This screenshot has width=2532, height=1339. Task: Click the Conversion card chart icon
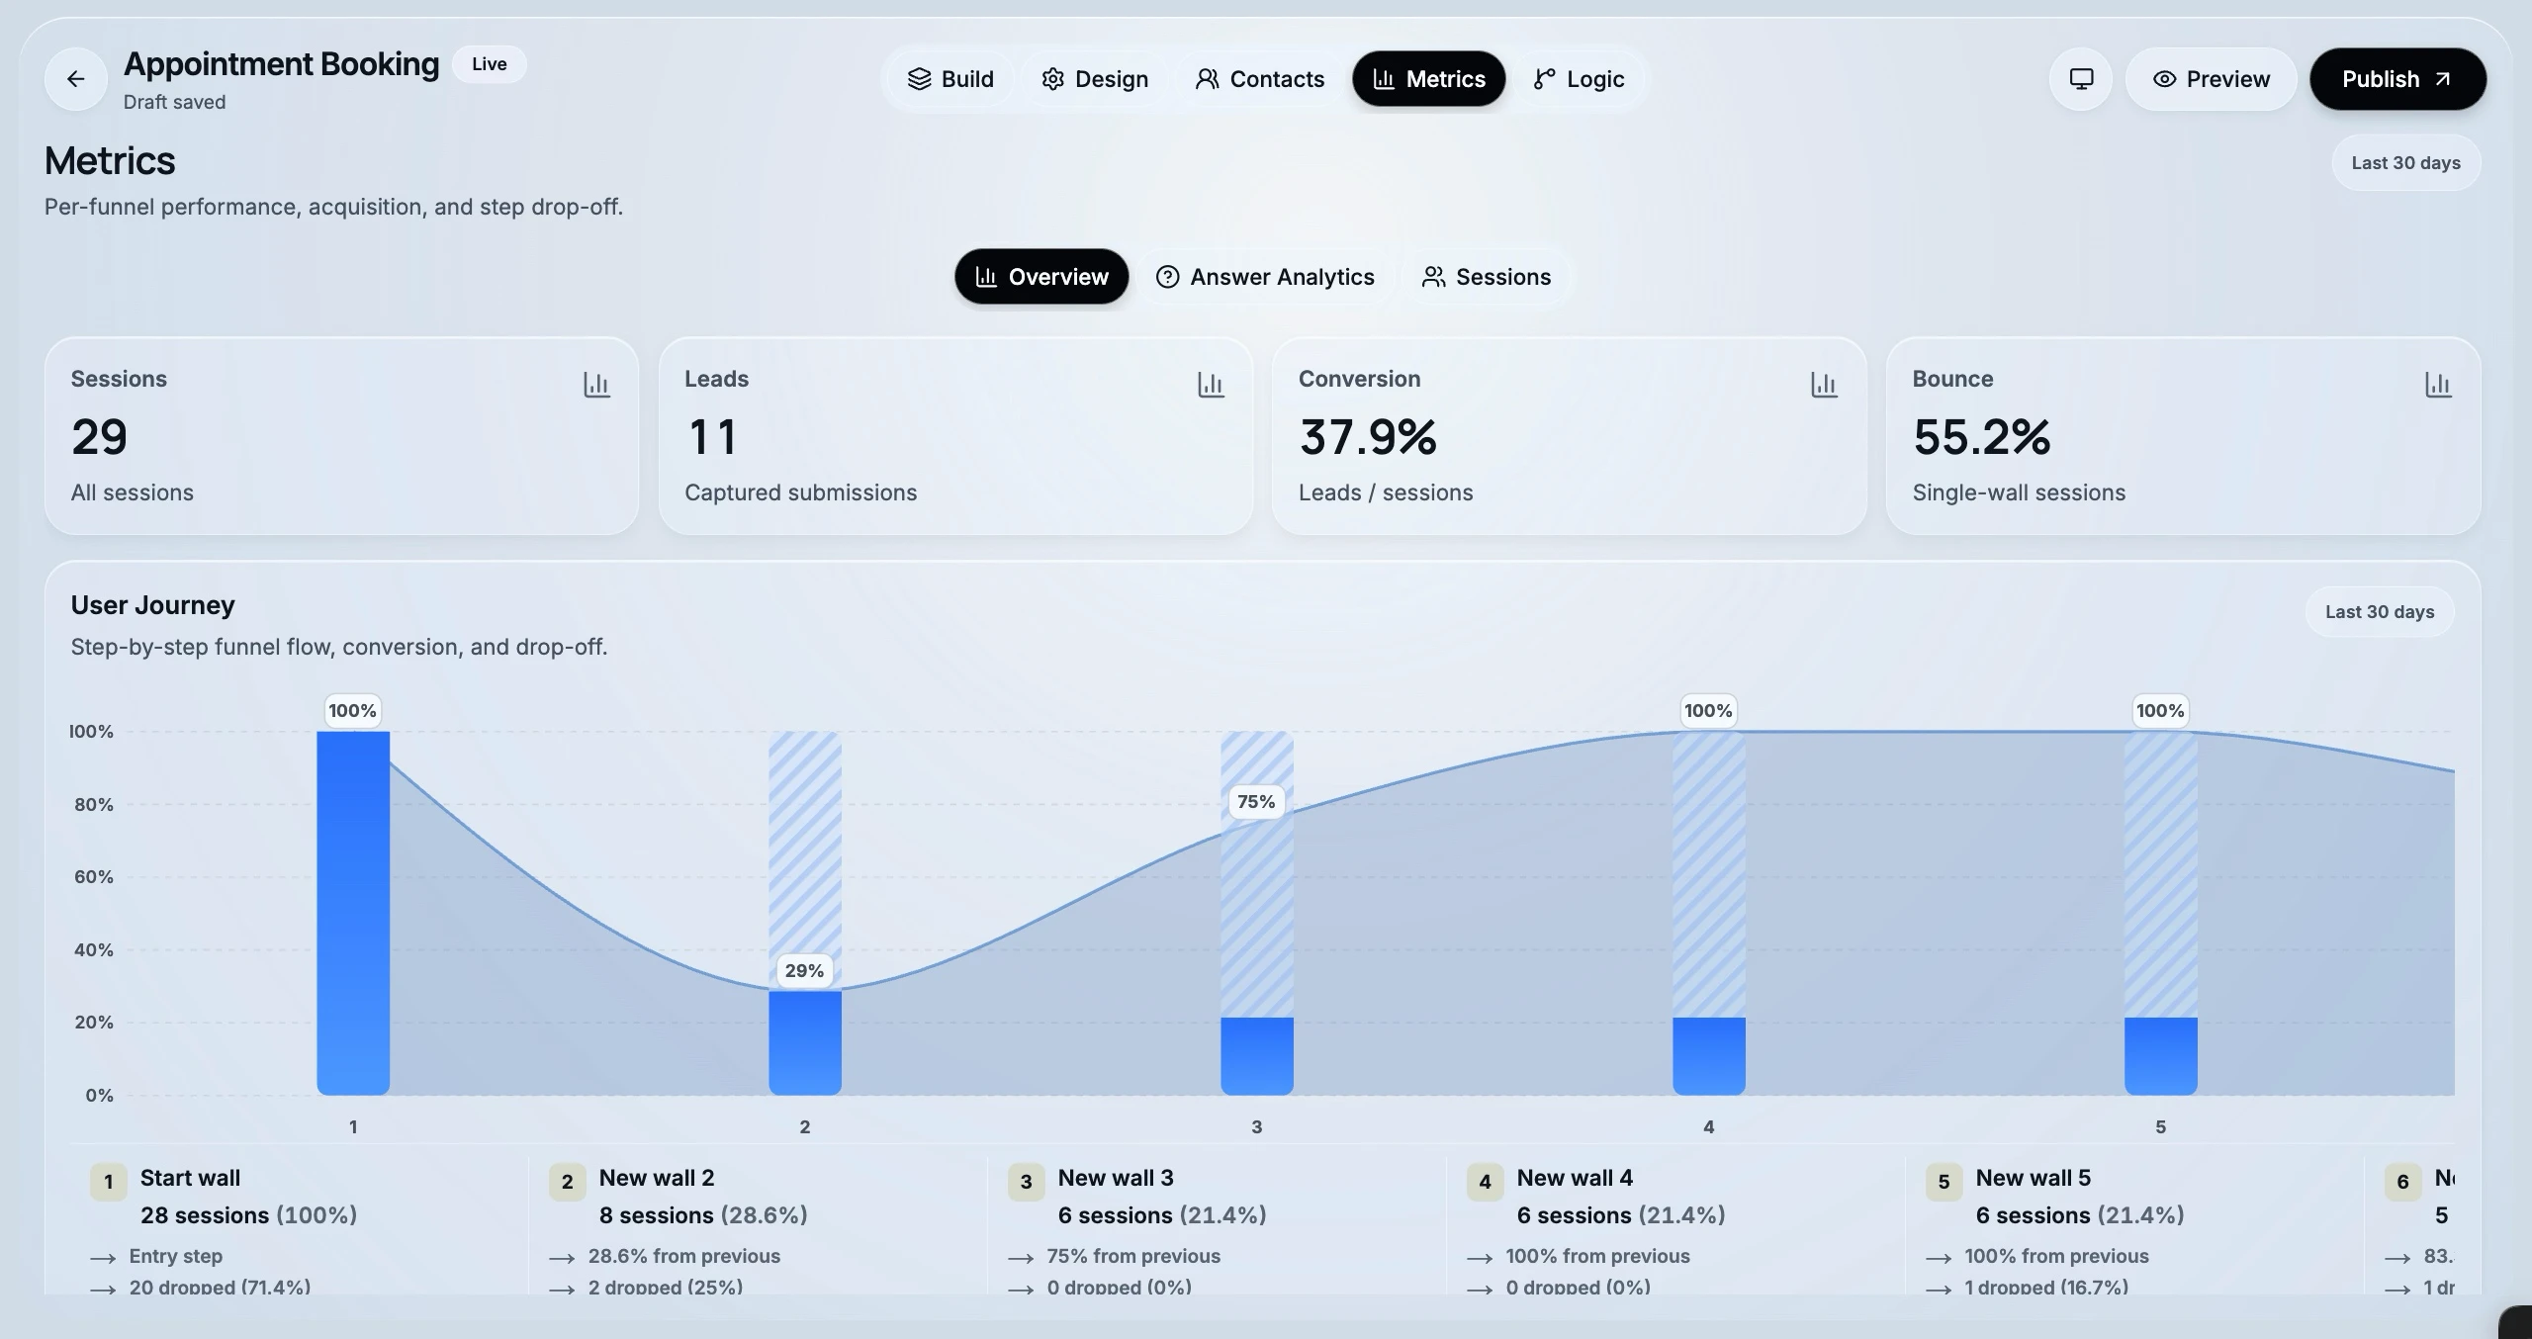(1824, 385)
